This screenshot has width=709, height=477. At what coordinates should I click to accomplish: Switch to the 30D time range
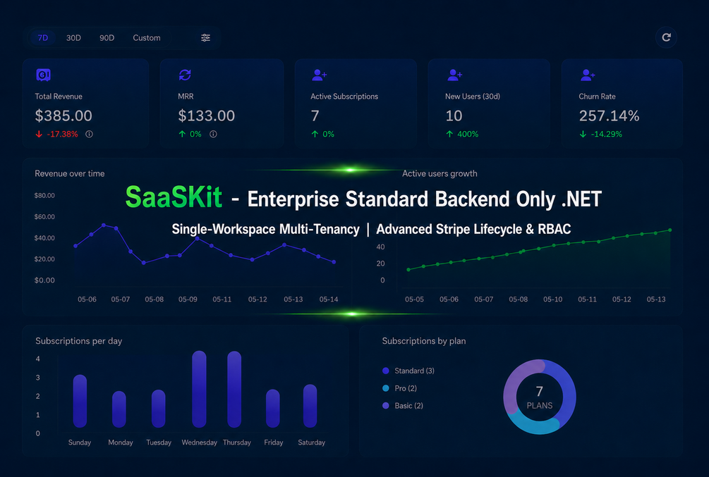pyautogui.click(x=73, y=38)
